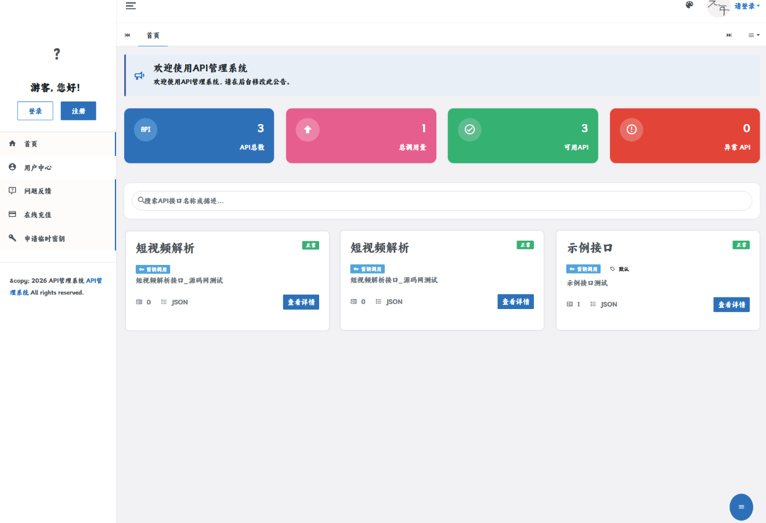Click the exclamation icon on red card
This screenshot has width=766, height=523.
pyautogui.click(x=631, y=129)
